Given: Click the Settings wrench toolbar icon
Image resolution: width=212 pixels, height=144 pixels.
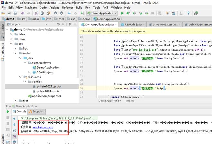Looking at the screenshot, I should click(x=167, y=13).
